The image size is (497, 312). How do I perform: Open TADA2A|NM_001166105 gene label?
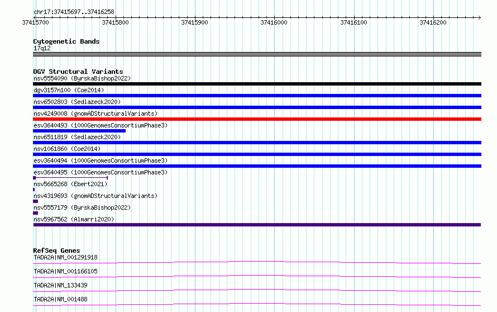(65, 271)
